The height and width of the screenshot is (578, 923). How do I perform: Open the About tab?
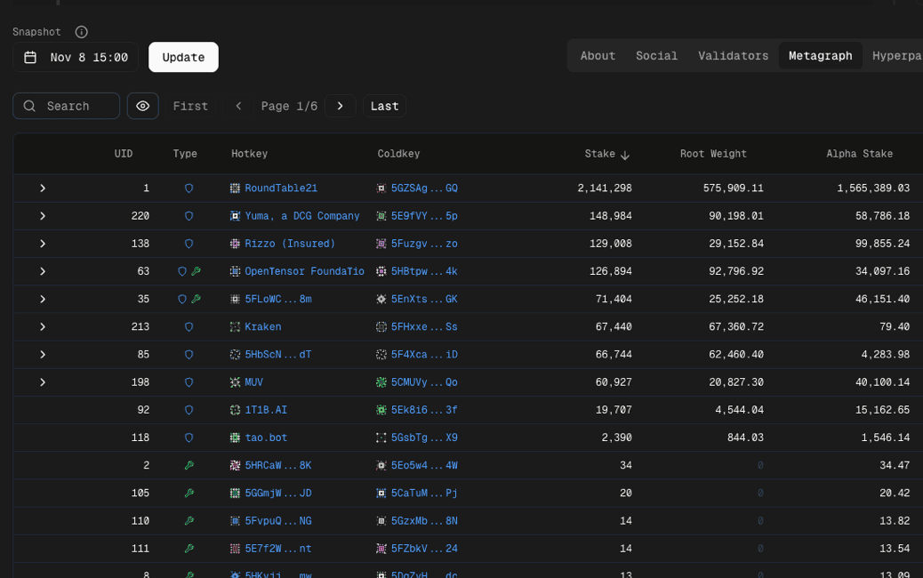pos(598,56)
